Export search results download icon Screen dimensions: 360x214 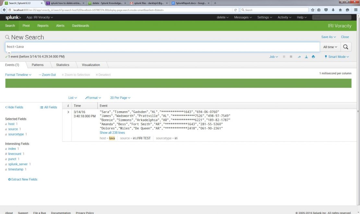pos(306,57)
